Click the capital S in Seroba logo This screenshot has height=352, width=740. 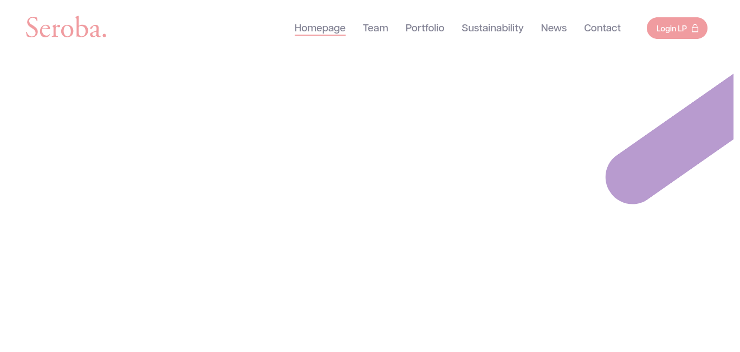(32, 28)
